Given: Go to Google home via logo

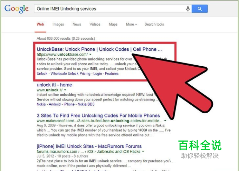Looking at the screenshot, I should 17,9.
